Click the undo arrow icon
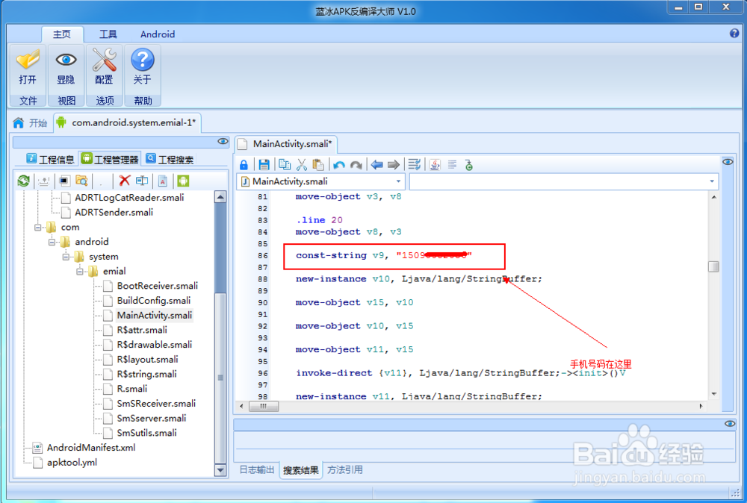The width and height of the screenshot is (747, 503). coord(338,165)
